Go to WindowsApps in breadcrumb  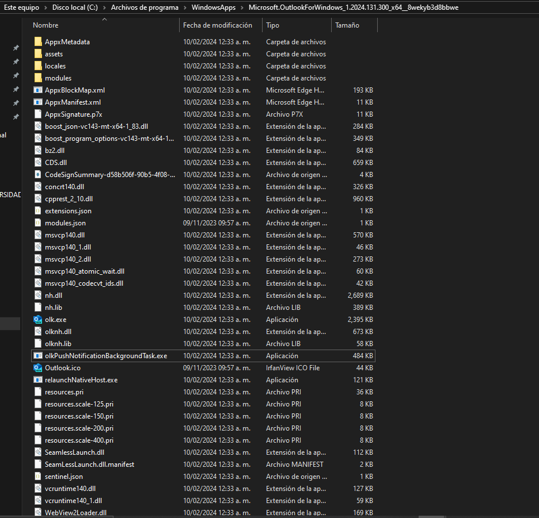tap(214, 7)
